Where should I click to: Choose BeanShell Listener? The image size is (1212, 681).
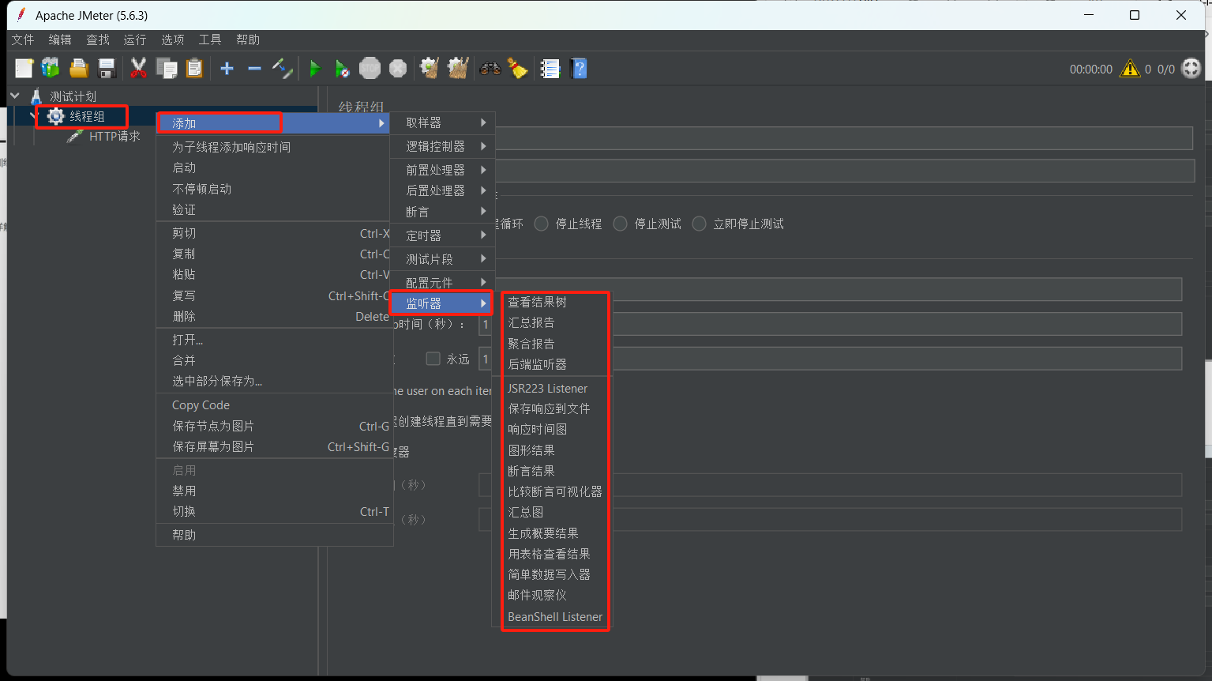point(556,616)
